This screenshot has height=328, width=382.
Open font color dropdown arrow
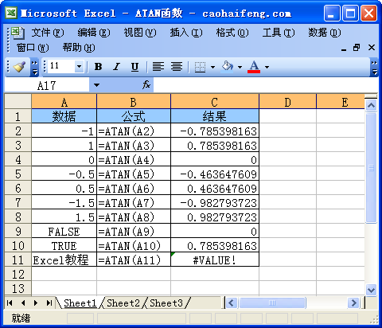tap(267, 67)
